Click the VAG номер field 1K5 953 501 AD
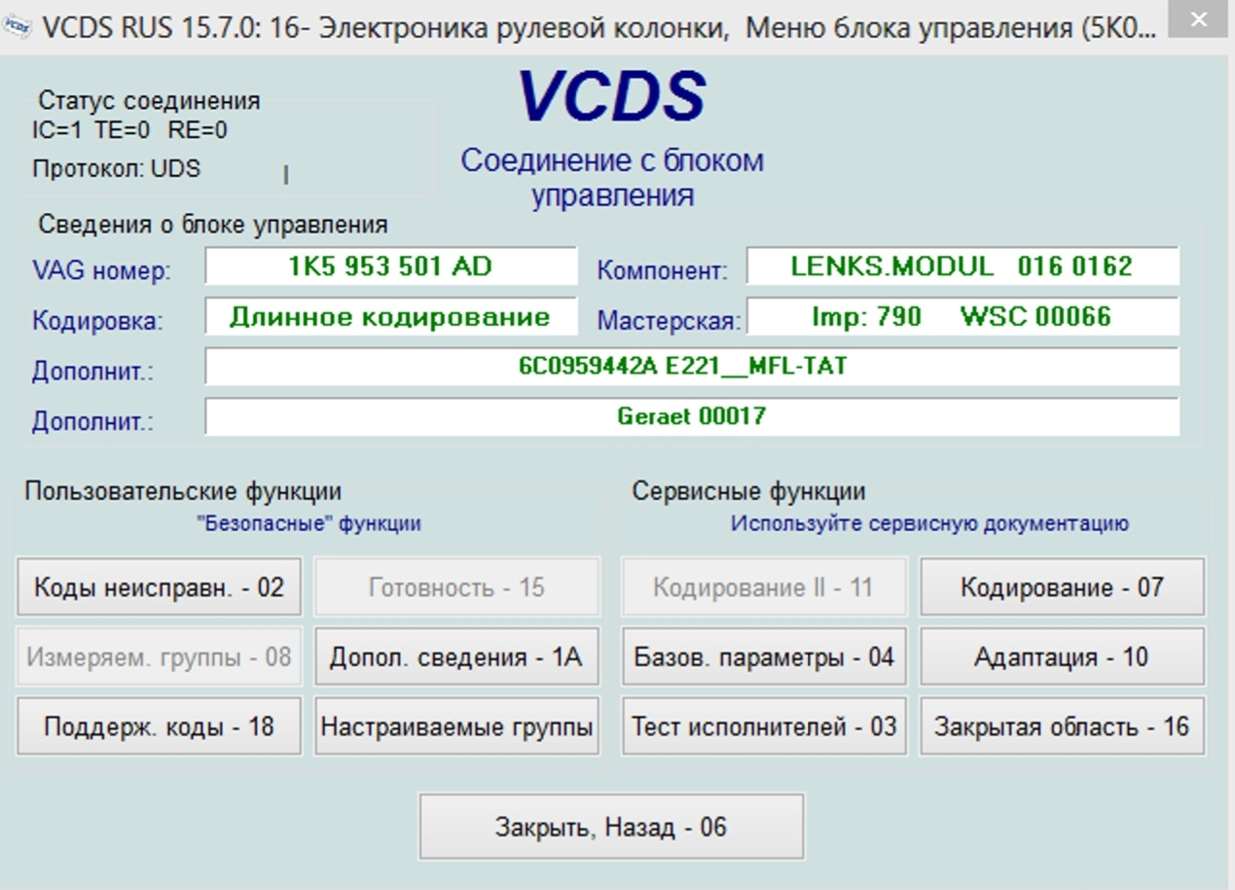Image resolution: width=1235 pixels, height=890 pixels. pos(390,267)
